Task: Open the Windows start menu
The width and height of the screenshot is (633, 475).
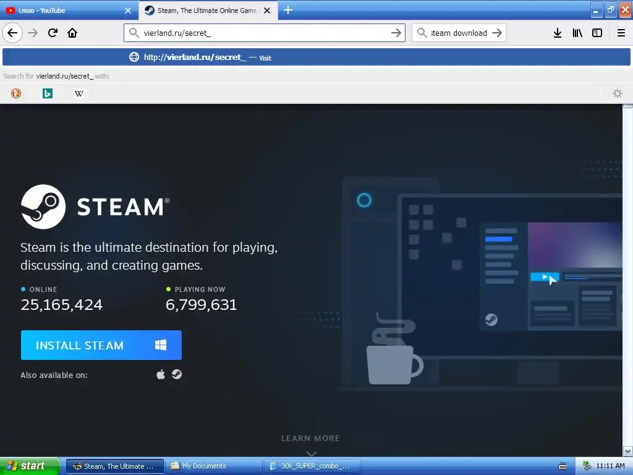Action: (x=30, y=466)
